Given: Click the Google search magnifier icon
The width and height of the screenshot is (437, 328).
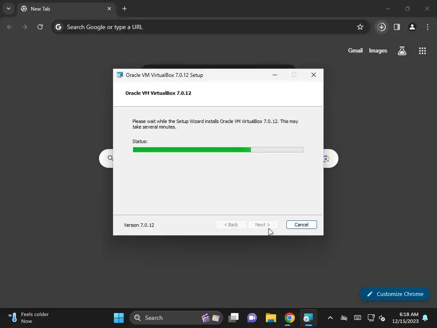Looking at the screenshot, I should 110,158.
